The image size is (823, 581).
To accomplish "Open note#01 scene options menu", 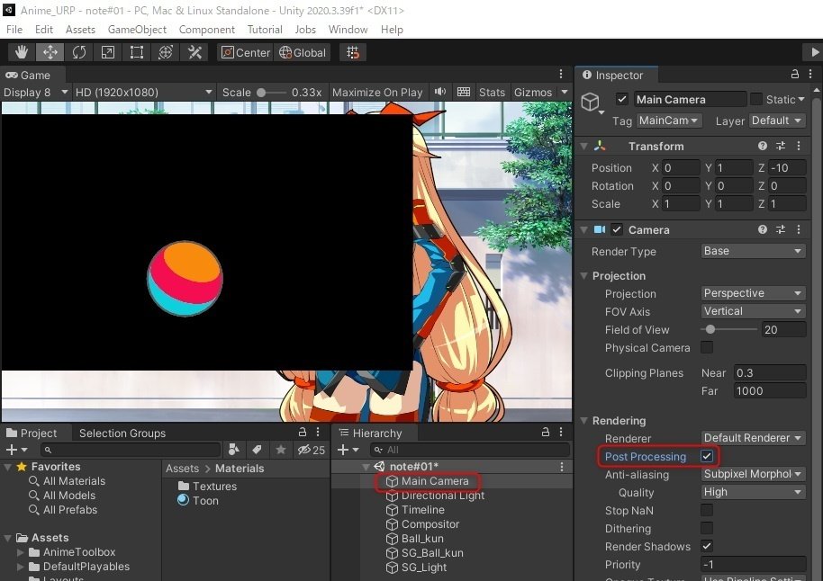I will (x=562, y=467).
